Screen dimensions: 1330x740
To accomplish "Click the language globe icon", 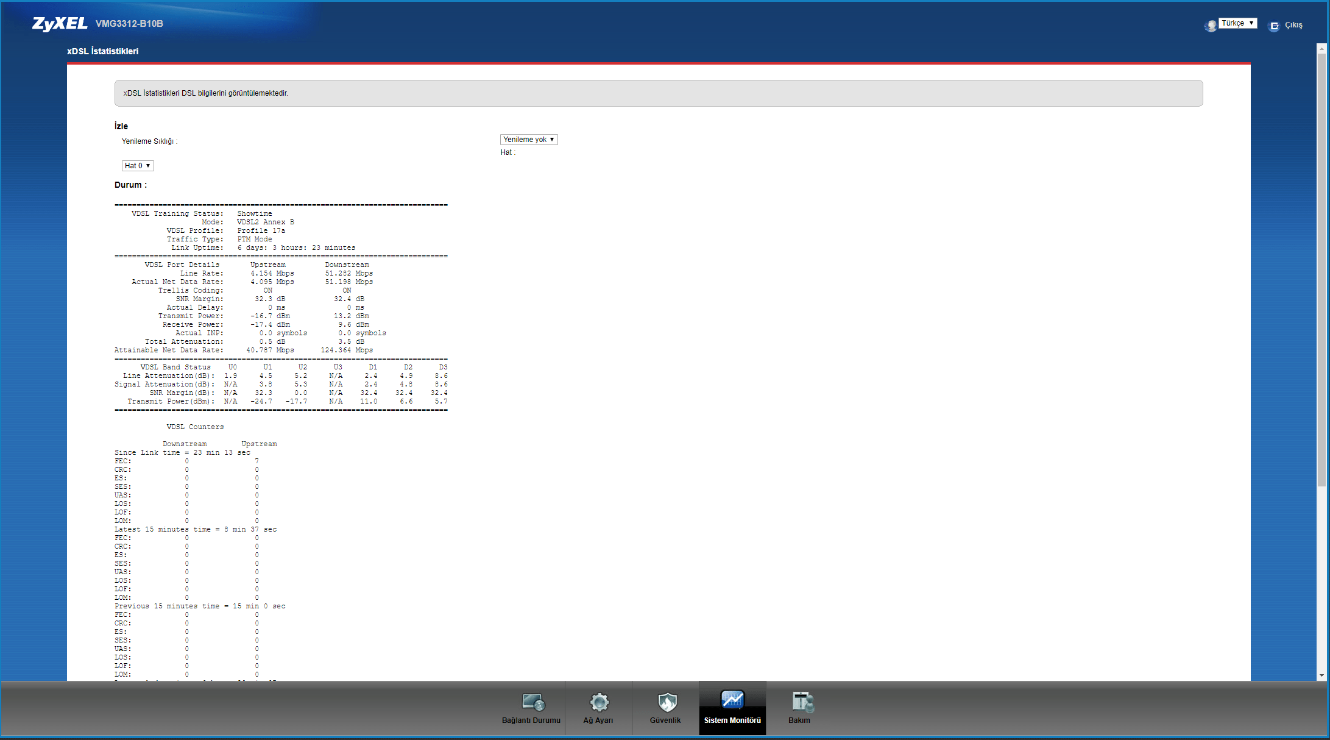I will (1210, 26).
